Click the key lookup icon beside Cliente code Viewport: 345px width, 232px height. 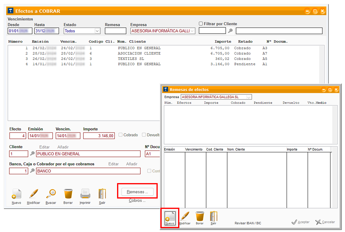[32, 153]
